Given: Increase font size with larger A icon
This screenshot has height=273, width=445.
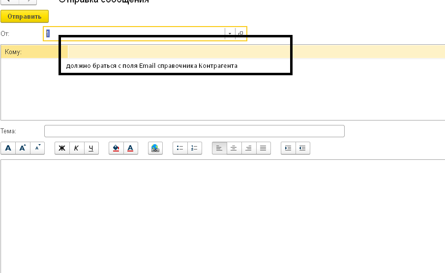Looking at the screenshot, I should click(x=23, y=148).
